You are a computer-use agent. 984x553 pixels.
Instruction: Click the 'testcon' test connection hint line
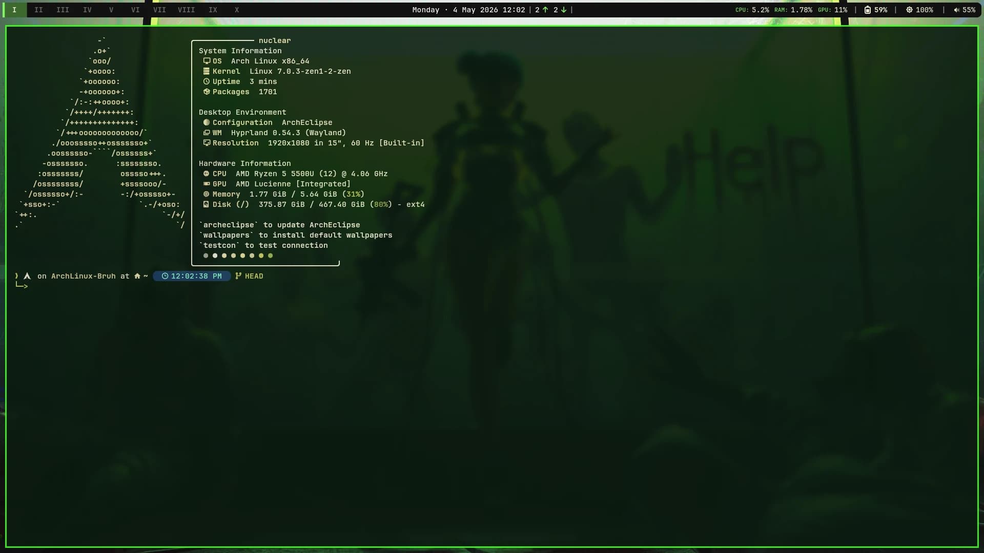263,245
